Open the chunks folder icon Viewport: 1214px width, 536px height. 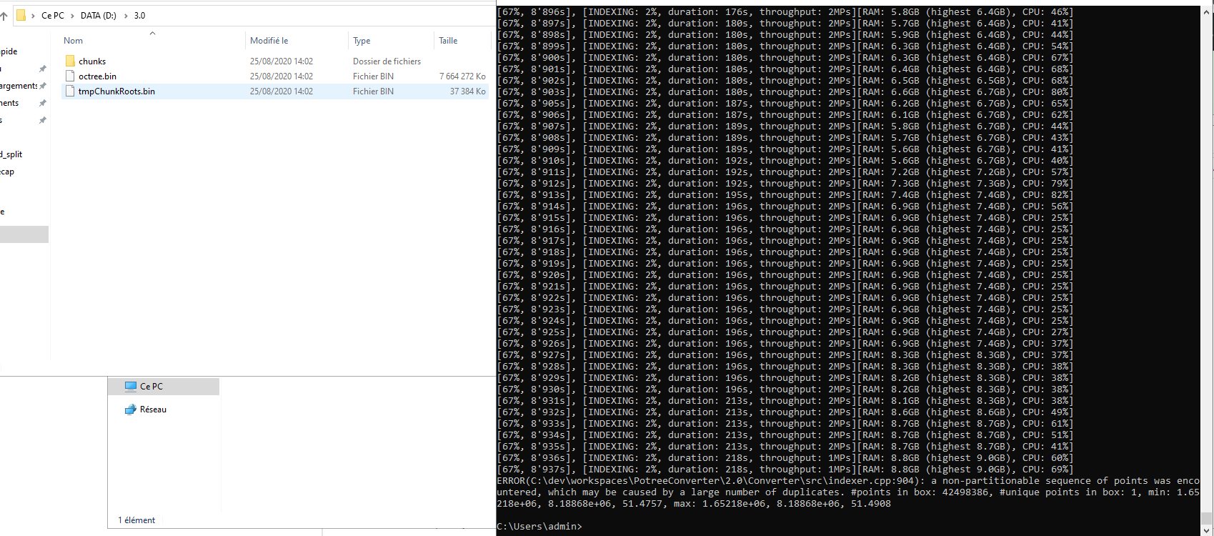point(70,61)
